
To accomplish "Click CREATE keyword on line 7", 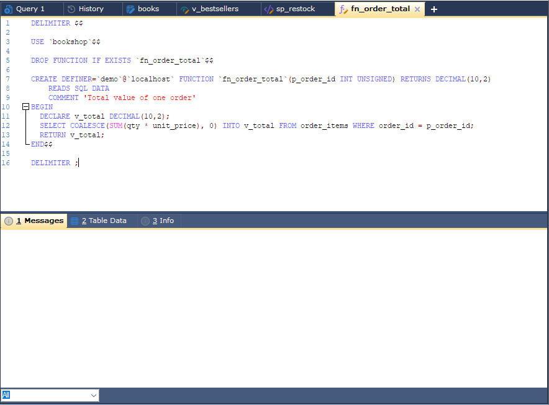I will (43, 79).
